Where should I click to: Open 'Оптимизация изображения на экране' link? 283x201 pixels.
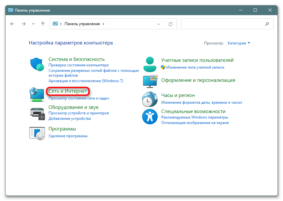[195, 123]
